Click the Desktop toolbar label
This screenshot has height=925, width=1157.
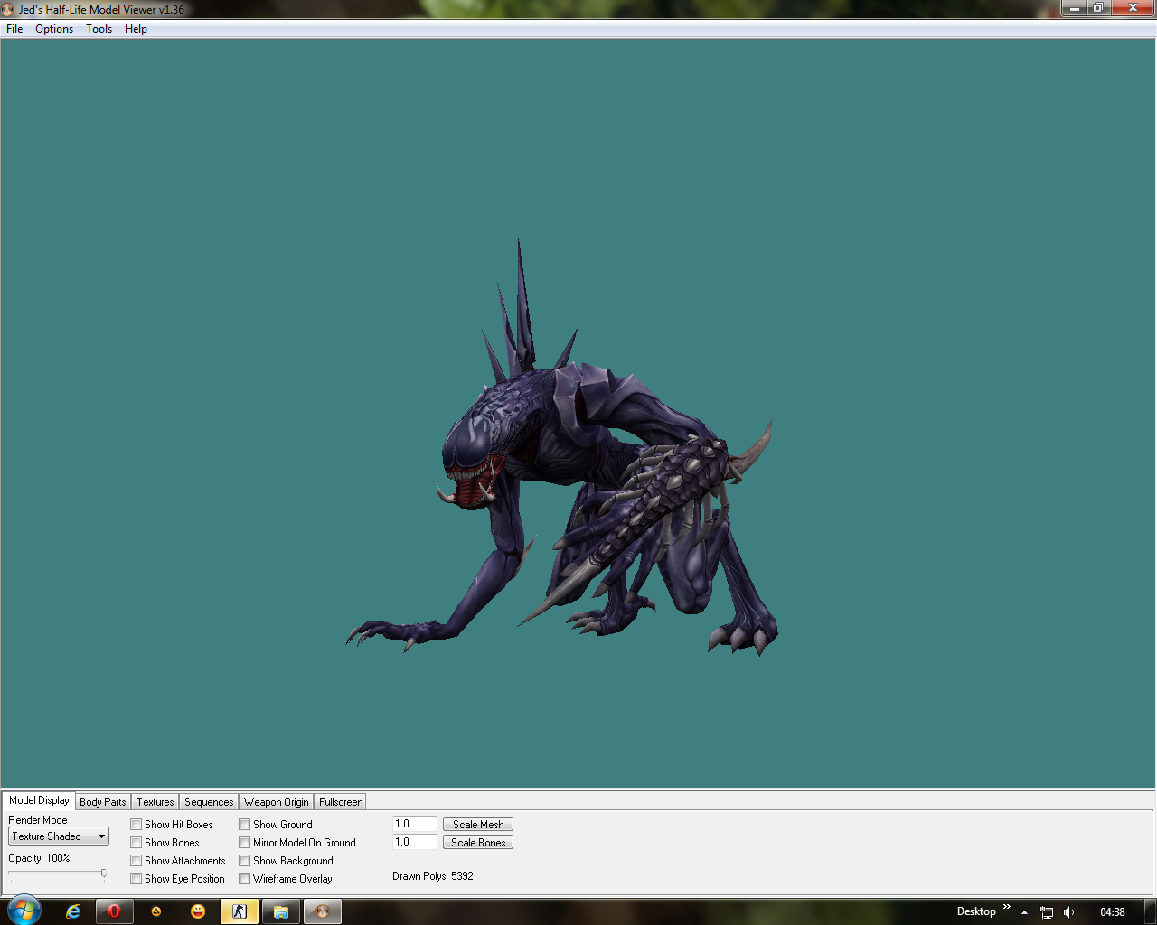[x=976, y=911]
